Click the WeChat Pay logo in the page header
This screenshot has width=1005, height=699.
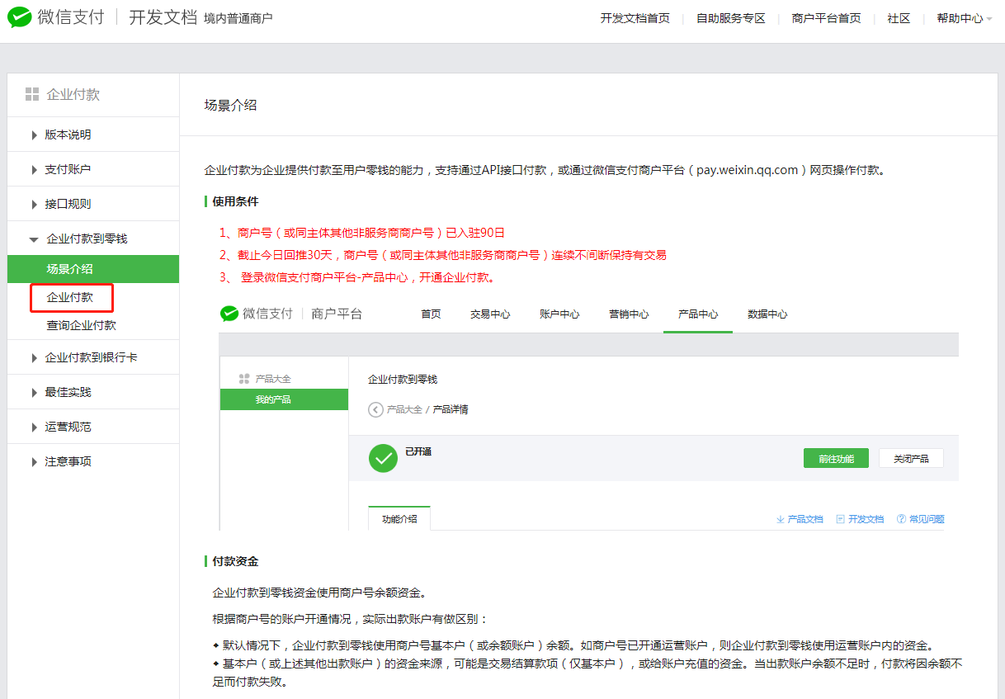point(56,17)
